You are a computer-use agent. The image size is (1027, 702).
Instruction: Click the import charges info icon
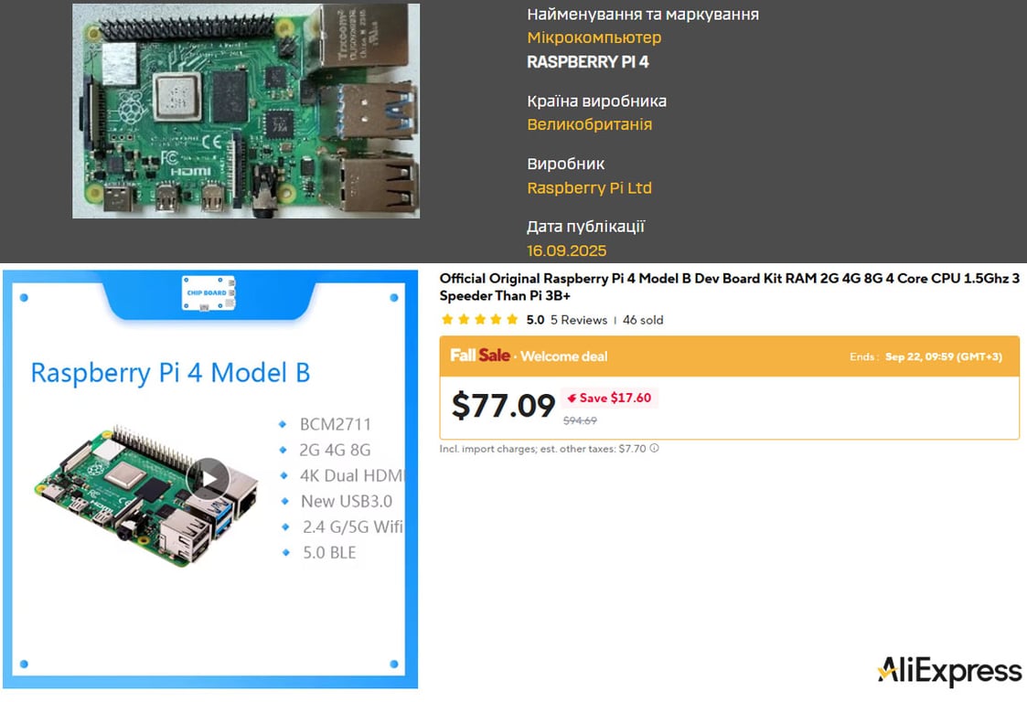[654, 449]
